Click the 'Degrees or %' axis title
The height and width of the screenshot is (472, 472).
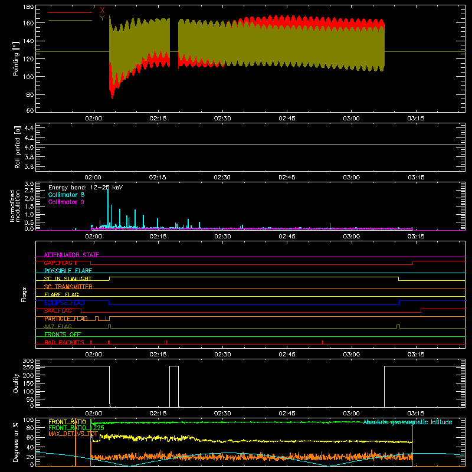click(x=16, y=442)
